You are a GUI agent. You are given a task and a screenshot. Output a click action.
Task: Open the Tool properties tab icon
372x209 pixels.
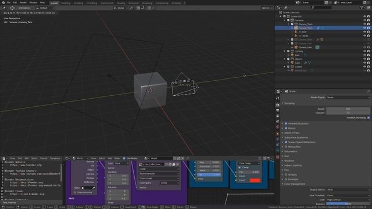278,98
